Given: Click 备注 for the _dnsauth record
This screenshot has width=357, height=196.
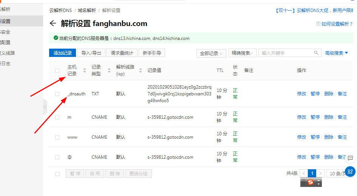Looking at the screenshot, I should pyautogui.click(x=342, y=93).
